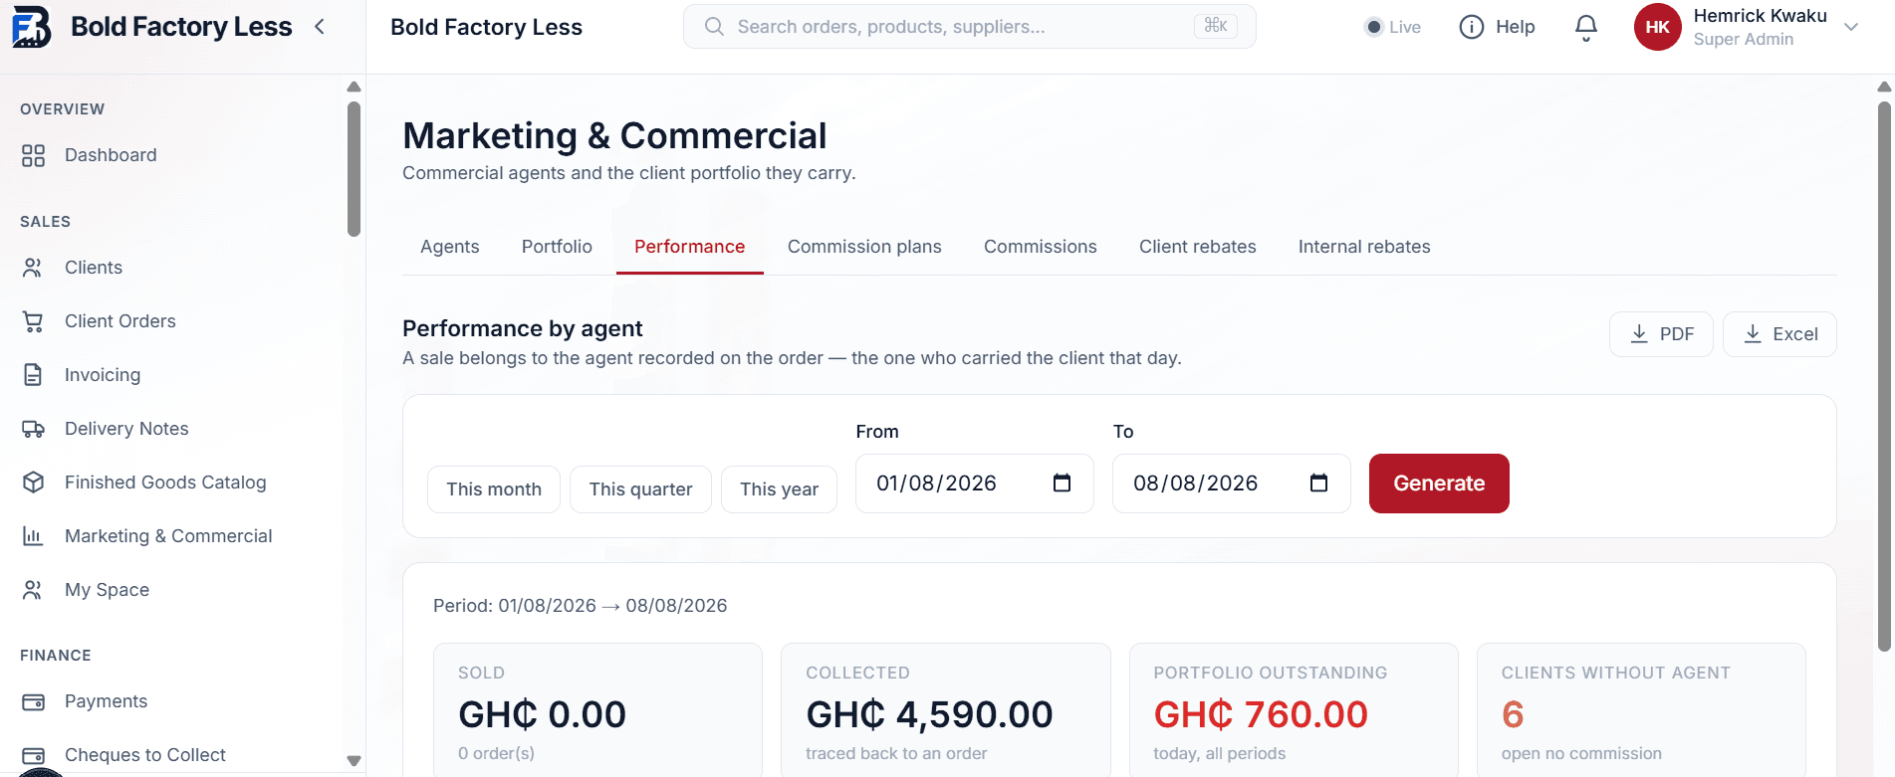The image size is (1895, 777).
Task: Click the PORTFOLIO OUTSTANDING value GH₵ 760.00
Action: [1261, 714]
